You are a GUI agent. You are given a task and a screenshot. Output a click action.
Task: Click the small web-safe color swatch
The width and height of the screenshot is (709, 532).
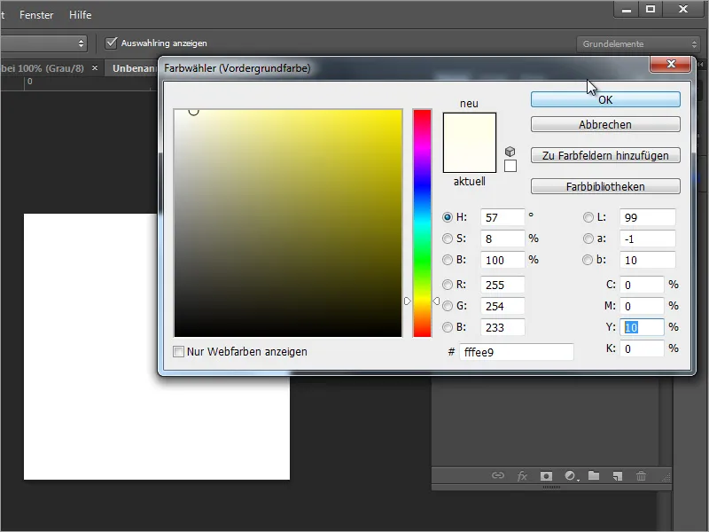(510, 166)
